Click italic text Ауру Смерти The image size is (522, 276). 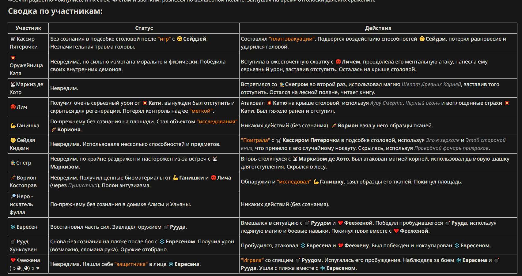pyautogui.click(x=386, y=103)
